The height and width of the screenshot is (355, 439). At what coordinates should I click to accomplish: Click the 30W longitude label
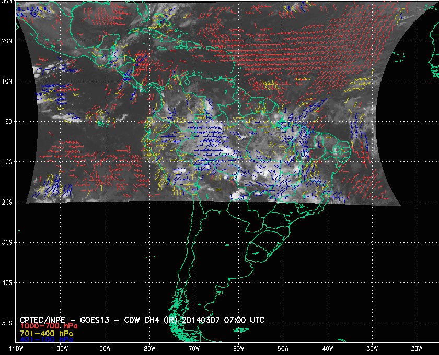(x=372, y=349)
